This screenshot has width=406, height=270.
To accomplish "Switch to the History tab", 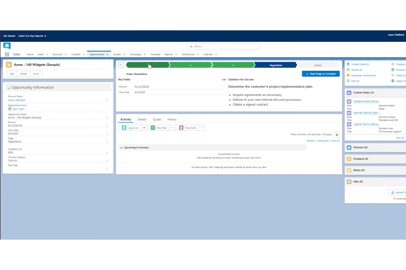I will click(172, 120).
